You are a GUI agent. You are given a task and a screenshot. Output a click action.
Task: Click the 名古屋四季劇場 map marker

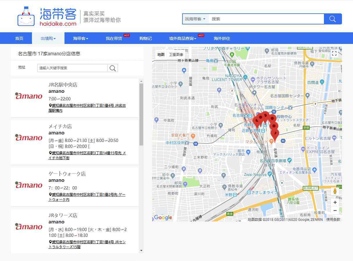pyautogui.click(x=289, y=160)
